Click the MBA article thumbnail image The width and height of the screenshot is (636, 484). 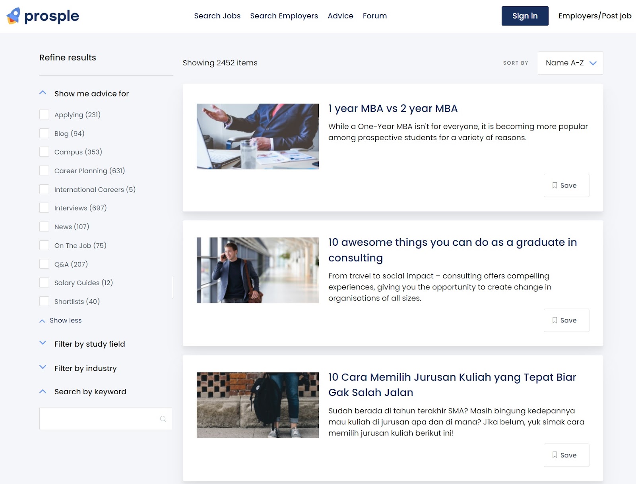pyautogui.click(x=258, y=136)
